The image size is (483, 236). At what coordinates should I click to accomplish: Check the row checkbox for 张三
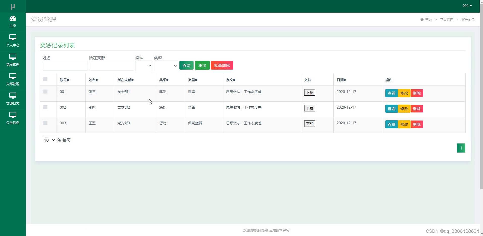(45, 92)
